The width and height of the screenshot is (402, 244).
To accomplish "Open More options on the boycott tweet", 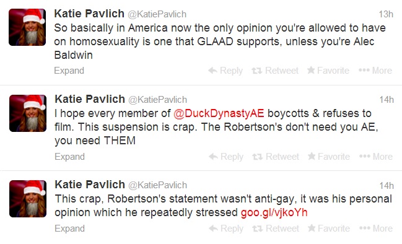I will [376, 156].
